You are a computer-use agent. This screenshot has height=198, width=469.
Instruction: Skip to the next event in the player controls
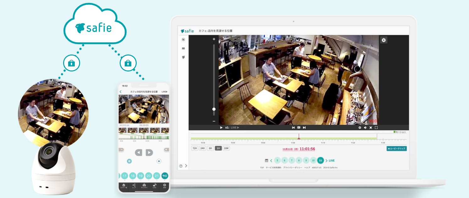(304, 128)
